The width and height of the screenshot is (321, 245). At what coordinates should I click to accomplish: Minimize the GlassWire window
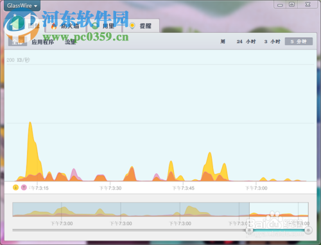click(x=280, y=5)
